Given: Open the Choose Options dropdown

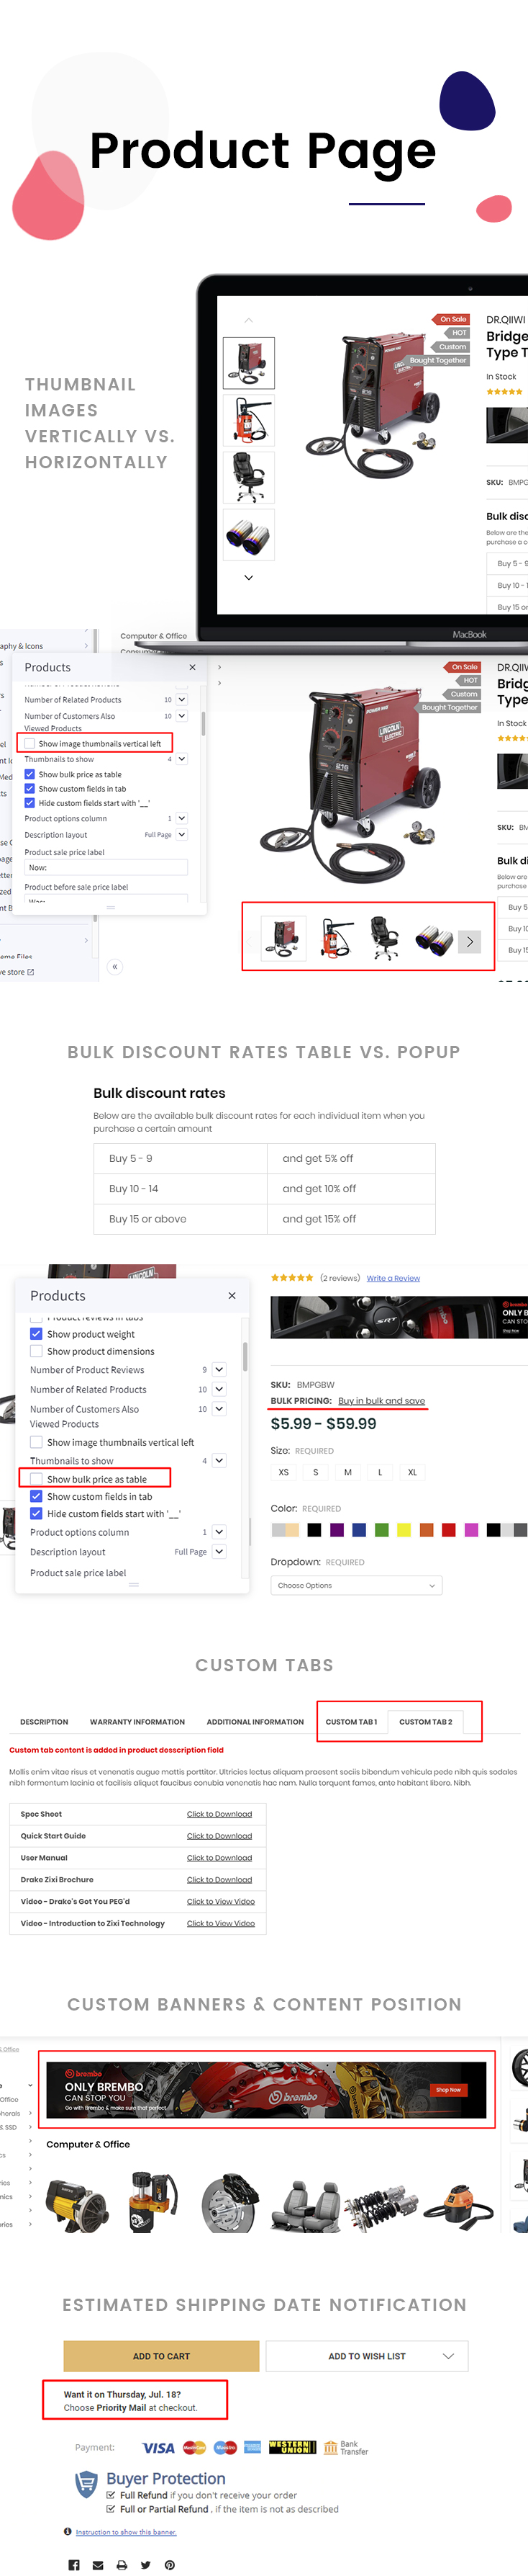Looking at the screenshot, I should [x=356, y=1585].
